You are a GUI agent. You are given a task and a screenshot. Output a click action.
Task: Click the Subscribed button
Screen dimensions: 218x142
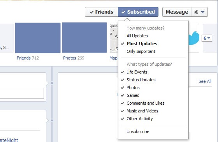(138, 12)
